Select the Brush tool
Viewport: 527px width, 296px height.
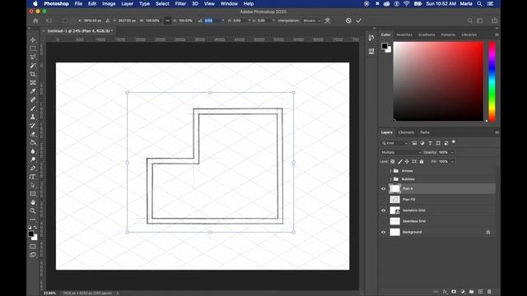tap(33, 109)
